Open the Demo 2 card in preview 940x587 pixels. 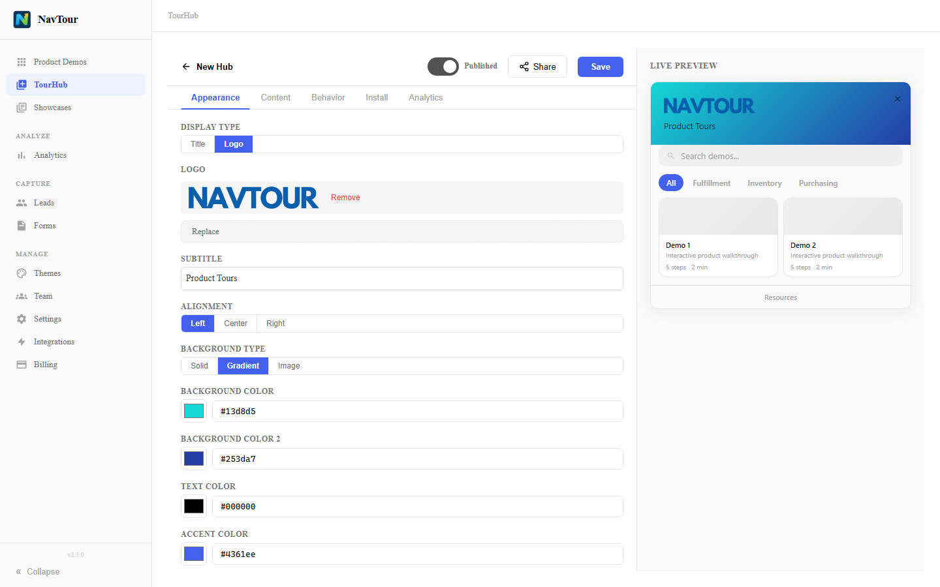click(x=843, y=237)
